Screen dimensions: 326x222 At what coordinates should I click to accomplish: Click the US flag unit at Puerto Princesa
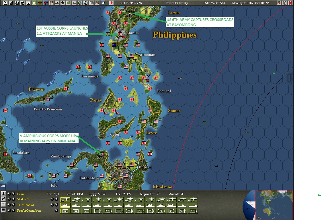(x=48, y=100)
